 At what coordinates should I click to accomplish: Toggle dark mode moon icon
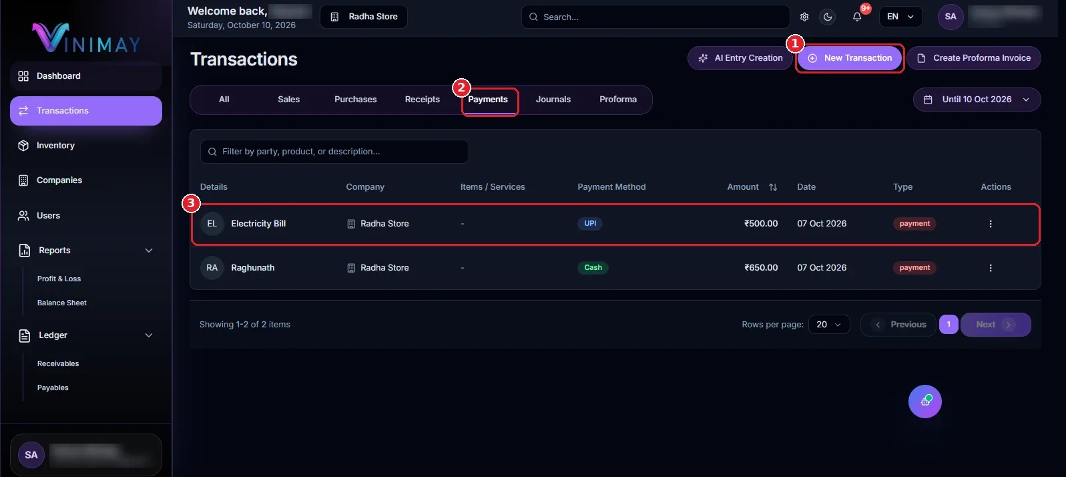pyautogui.click(x=828, y=17)
